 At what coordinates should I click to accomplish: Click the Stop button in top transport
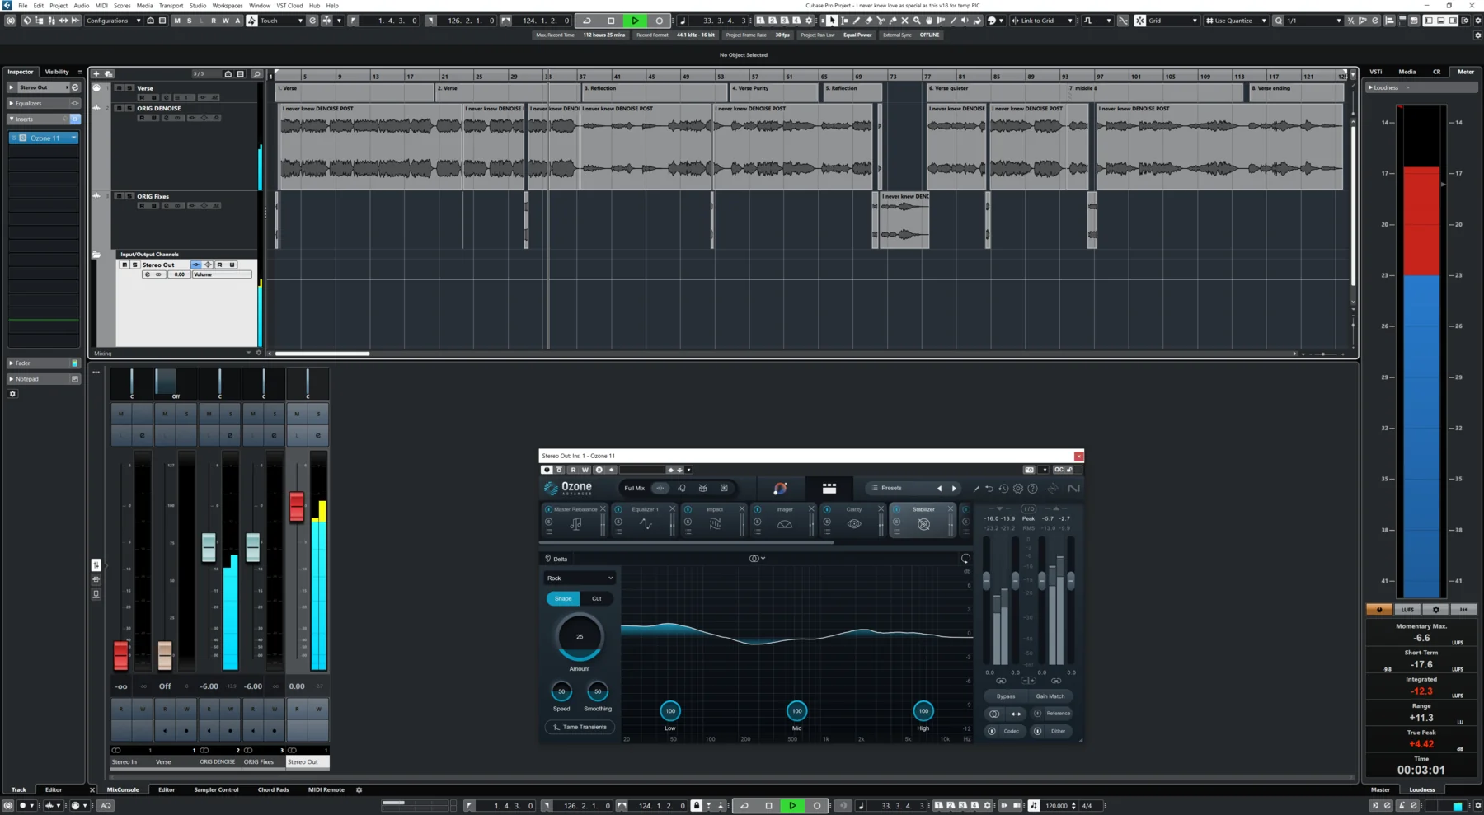[611, 21]
